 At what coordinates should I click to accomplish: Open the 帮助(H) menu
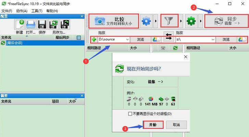point(52,11)
